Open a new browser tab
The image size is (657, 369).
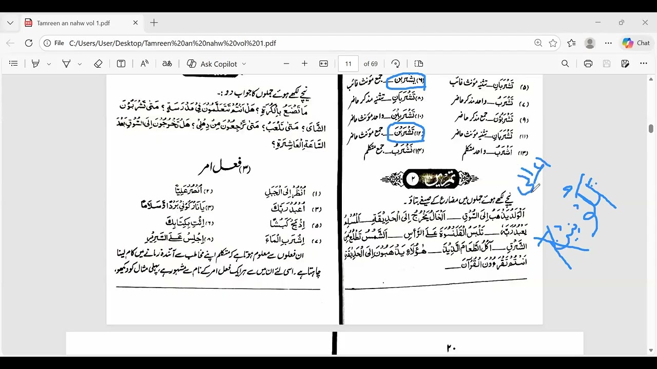(x=154, y=23)
